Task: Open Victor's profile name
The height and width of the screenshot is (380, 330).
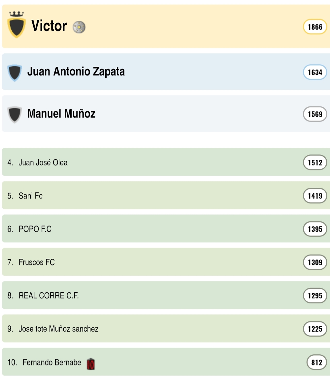Action: 49,26
